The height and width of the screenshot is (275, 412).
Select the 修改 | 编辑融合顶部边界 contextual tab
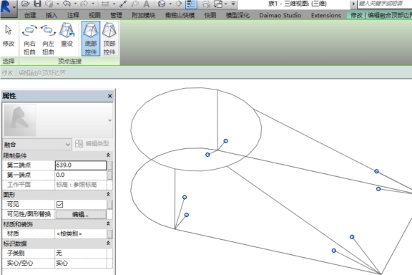(x=379, y=15)
